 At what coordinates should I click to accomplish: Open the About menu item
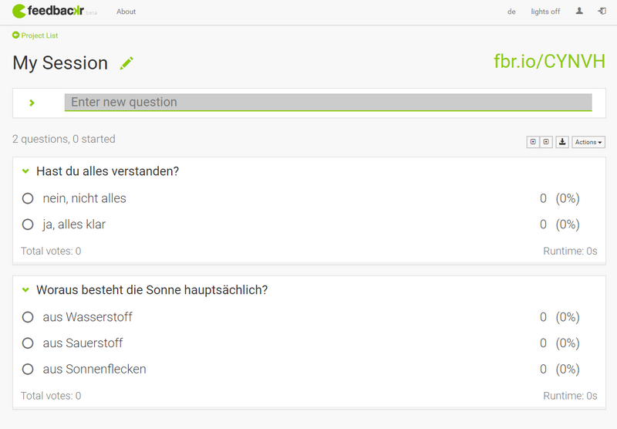(126, 12)
